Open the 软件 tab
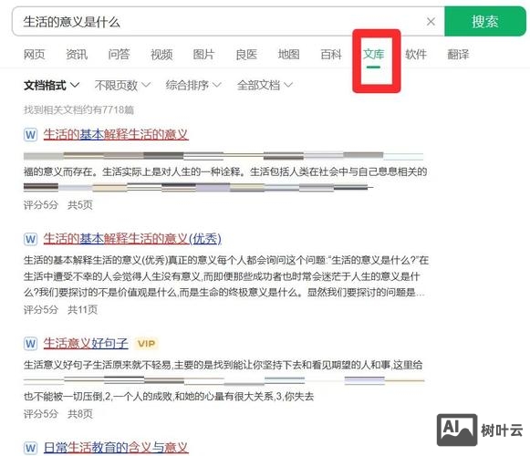The width and height of the screenshot is (530, 456). tap(416, 54)
